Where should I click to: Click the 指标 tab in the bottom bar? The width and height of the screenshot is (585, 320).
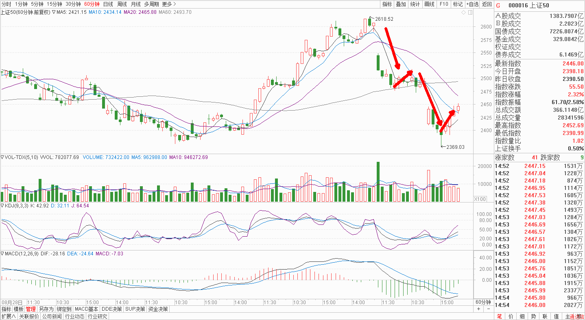6,309
